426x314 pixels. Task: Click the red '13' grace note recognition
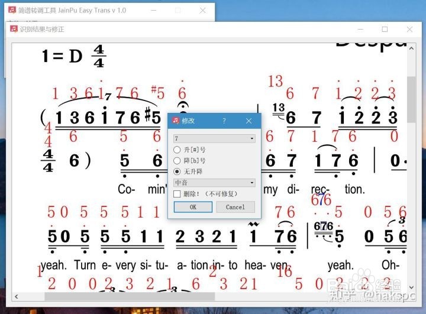pyautogui.click(x=276, y=81)
